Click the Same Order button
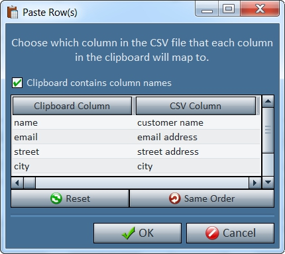The width and height of the screenshot is (285, 254). pos(201,198)
